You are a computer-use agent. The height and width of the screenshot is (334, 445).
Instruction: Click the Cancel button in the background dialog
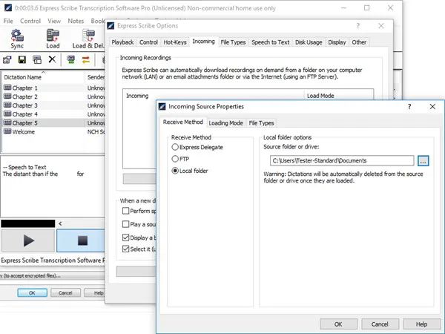65,293
